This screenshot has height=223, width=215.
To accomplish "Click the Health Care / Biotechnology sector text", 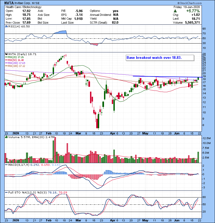I will click(x=24, y=7).
